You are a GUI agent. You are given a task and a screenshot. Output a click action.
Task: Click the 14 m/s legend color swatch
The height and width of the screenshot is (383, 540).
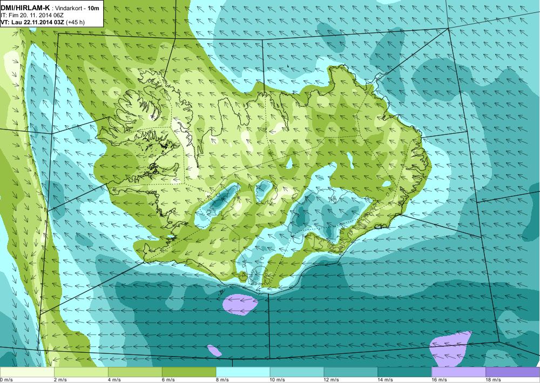point(404,372)
